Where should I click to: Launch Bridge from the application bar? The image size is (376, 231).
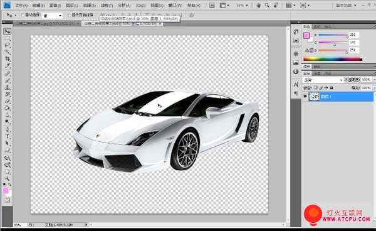[x=212, y=5]
